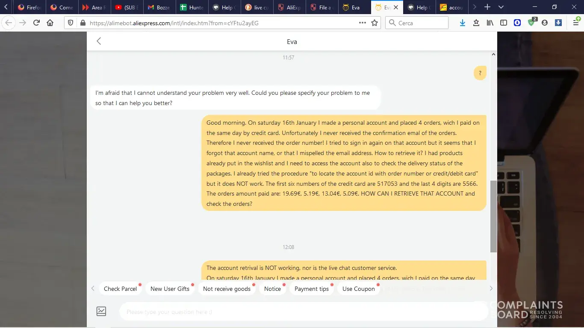This screenshot has height=328, width=584.
Task: Show earlier quick-reply suggestions with left arrow
Action: coord(93,289)
